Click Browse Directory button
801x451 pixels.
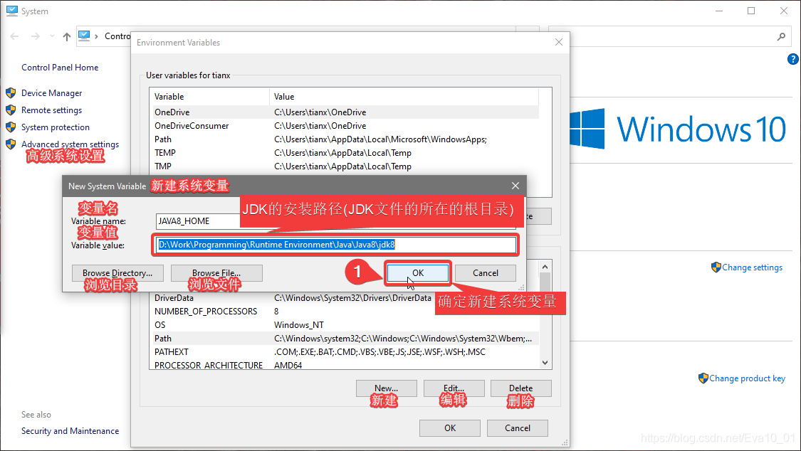coord(117,273)
